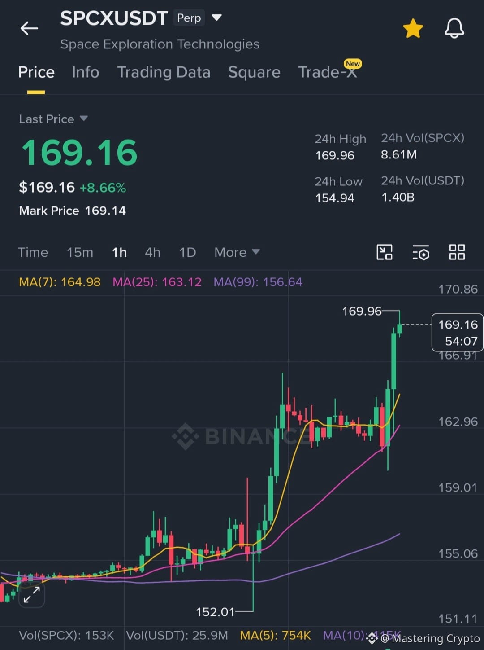The width and height of the screenshot is (484, 650).
Task: Expand the SPCXUSDT pair selector arrow
Action: (216, 18)
